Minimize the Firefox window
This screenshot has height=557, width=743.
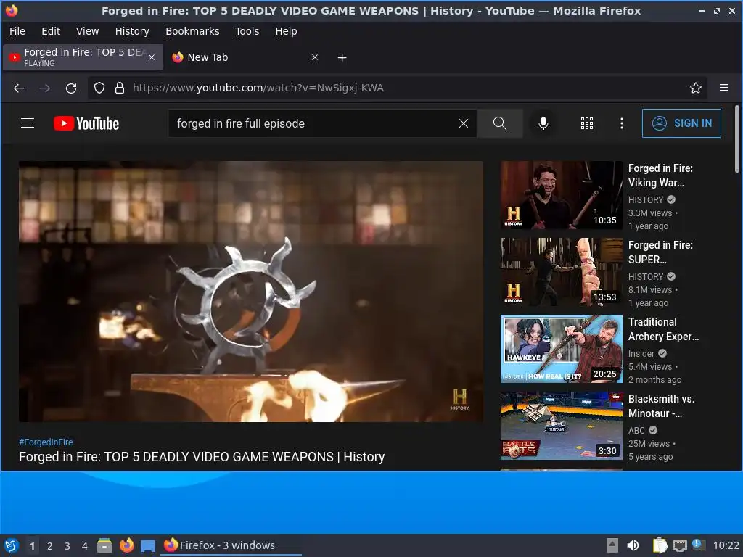(702, 10)
